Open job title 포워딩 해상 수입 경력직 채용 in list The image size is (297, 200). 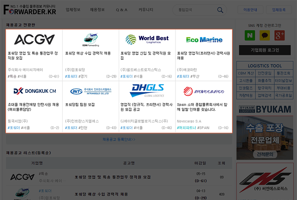101,194
